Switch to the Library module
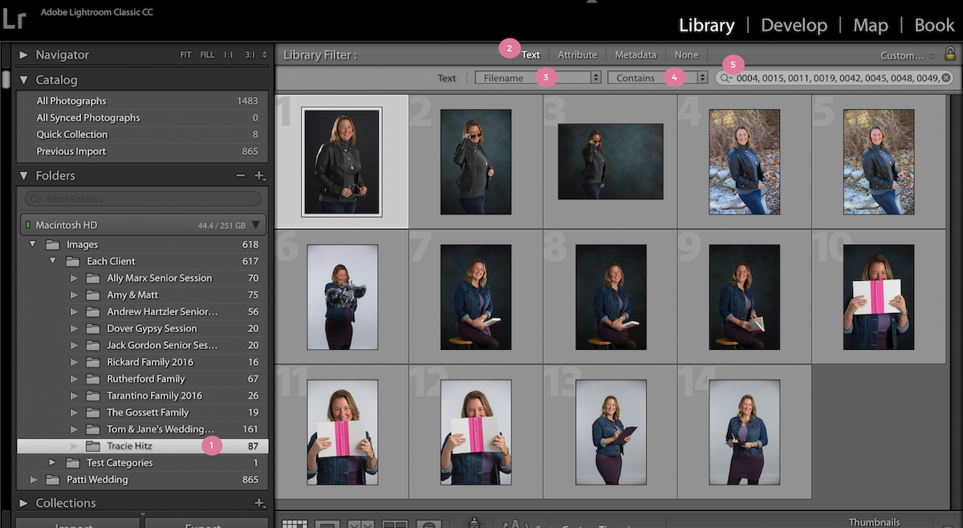Viewport: 963px width, 528px height. coord(706,25)
